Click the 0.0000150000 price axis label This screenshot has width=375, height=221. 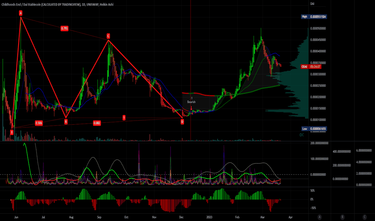click(x=318, y=108)
